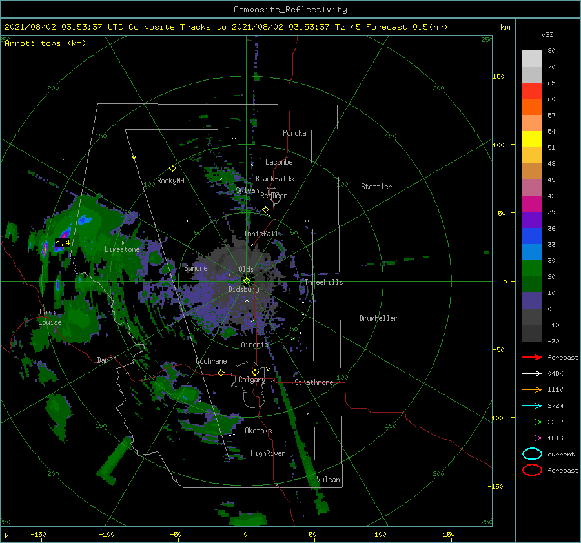Click the Olds label near radar center
Viewport: 581px width, 543px height.
coord(246,269)
